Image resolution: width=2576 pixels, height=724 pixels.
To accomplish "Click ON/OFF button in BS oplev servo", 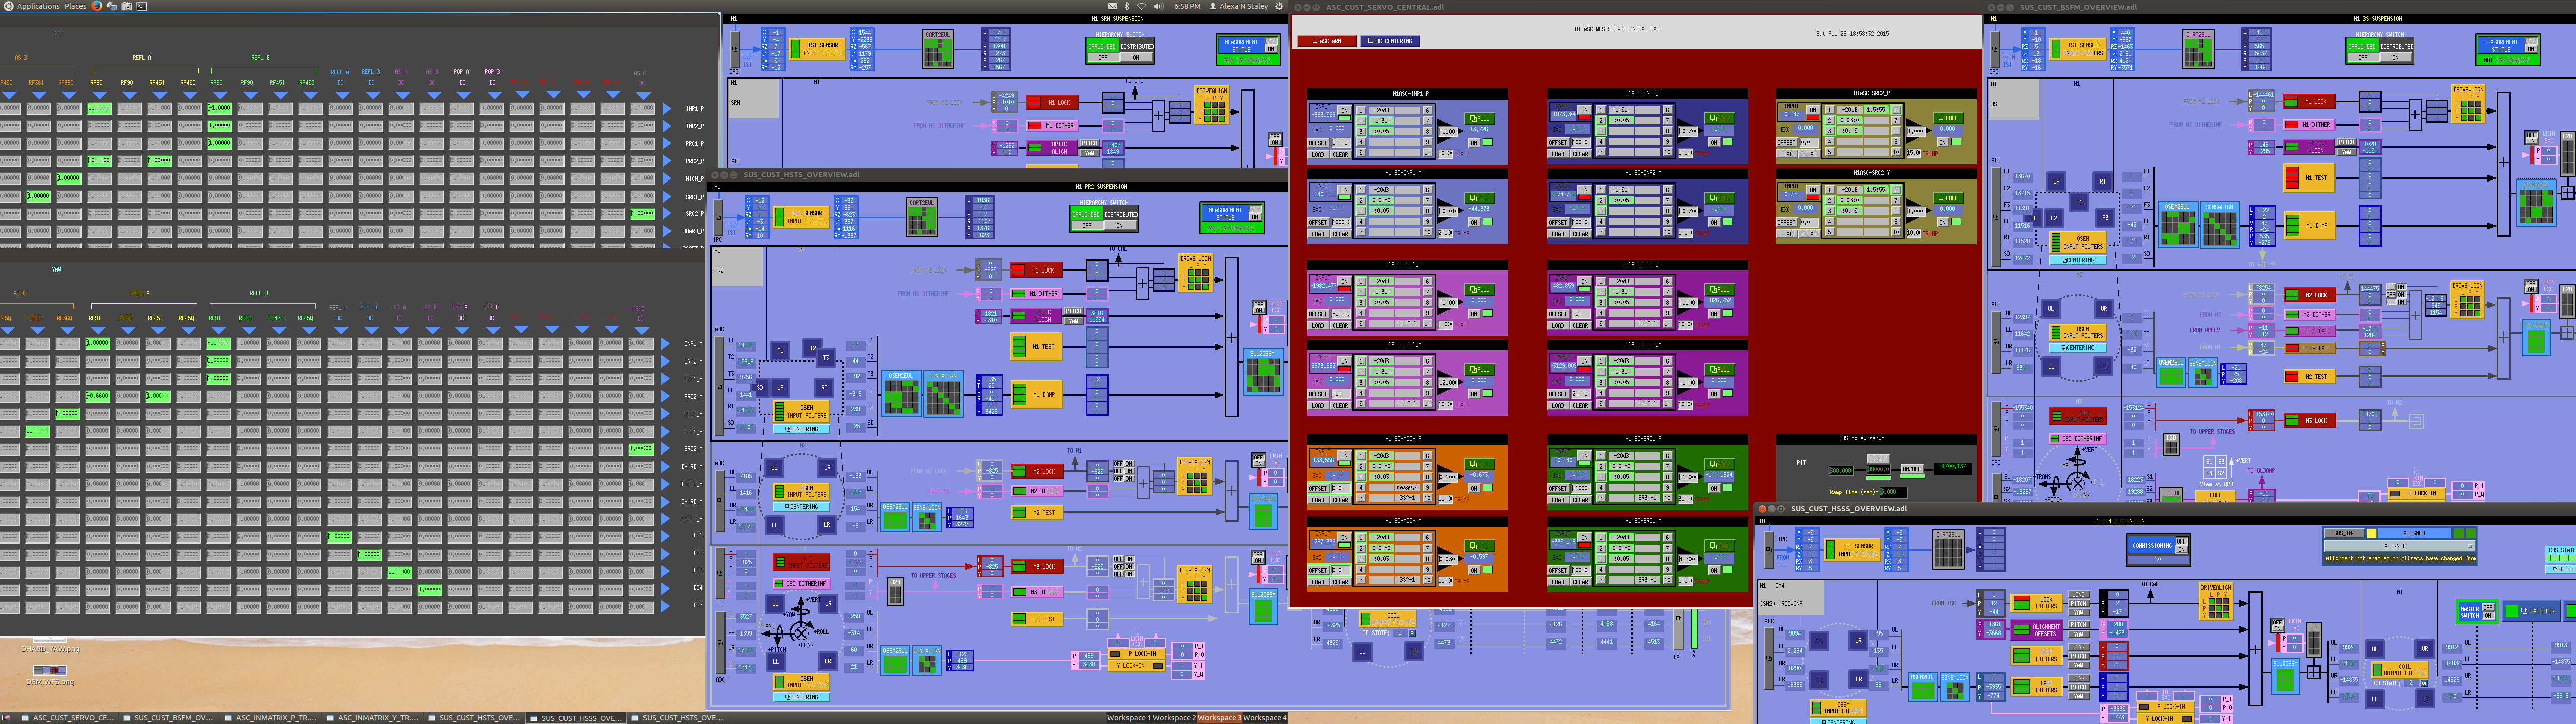I will [1912, 469].
